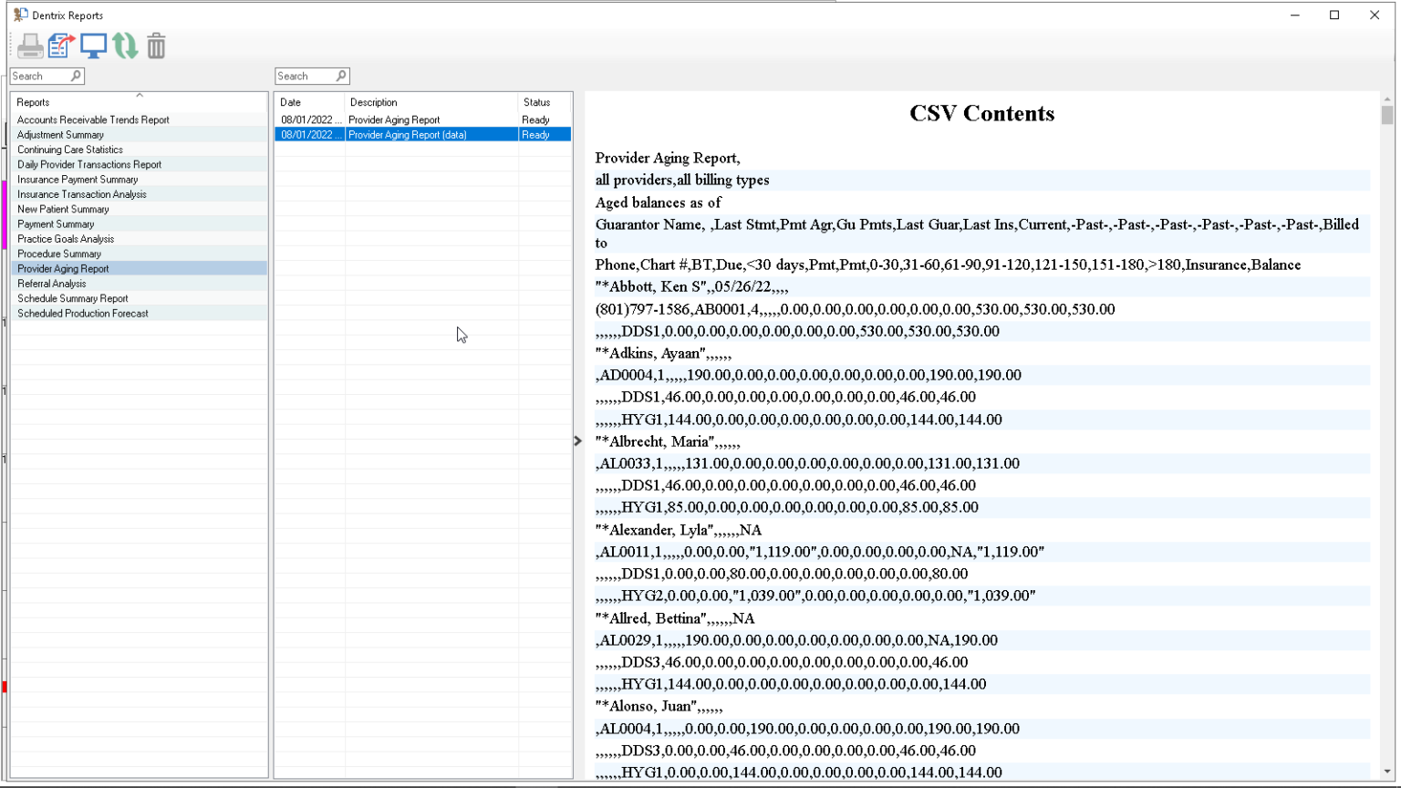The image size is (1401, 788).
Task: Click the sort arrow beside the Reports label
Action: coord(140,97)
